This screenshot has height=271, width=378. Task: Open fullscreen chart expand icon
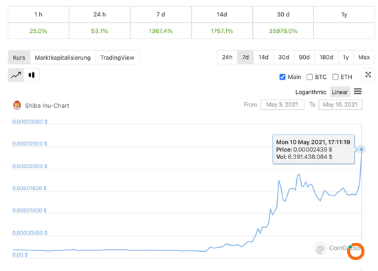point(368,75)
